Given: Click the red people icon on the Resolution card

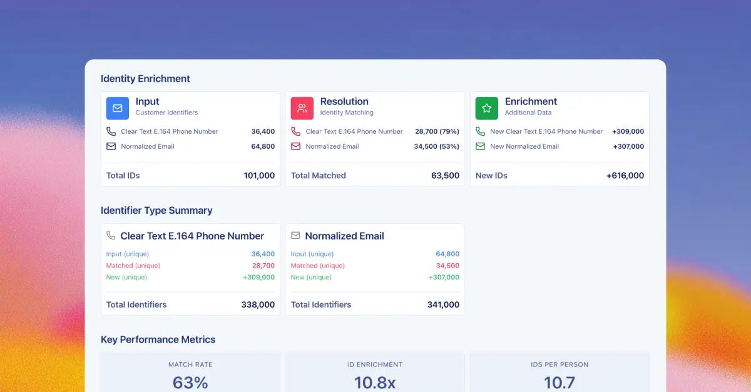Looking at the screenshot, I should pos(302,108).
